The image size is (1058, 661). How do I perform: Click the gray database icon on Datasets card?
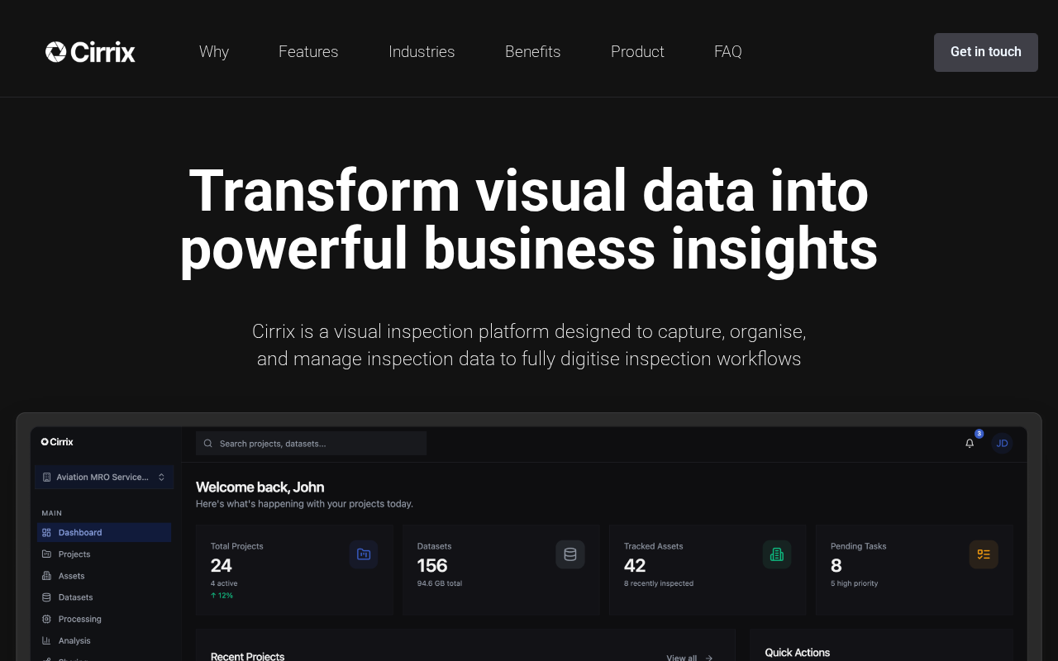coord(570,554)
